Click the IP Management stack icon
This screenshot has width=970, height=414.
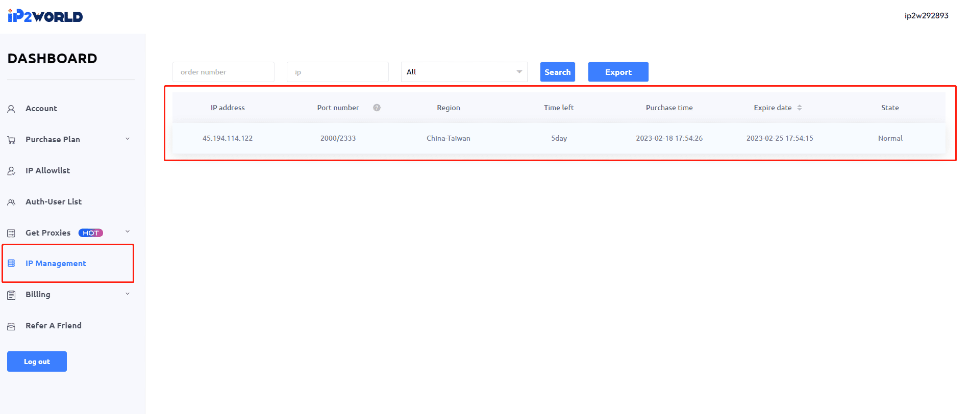11,264
